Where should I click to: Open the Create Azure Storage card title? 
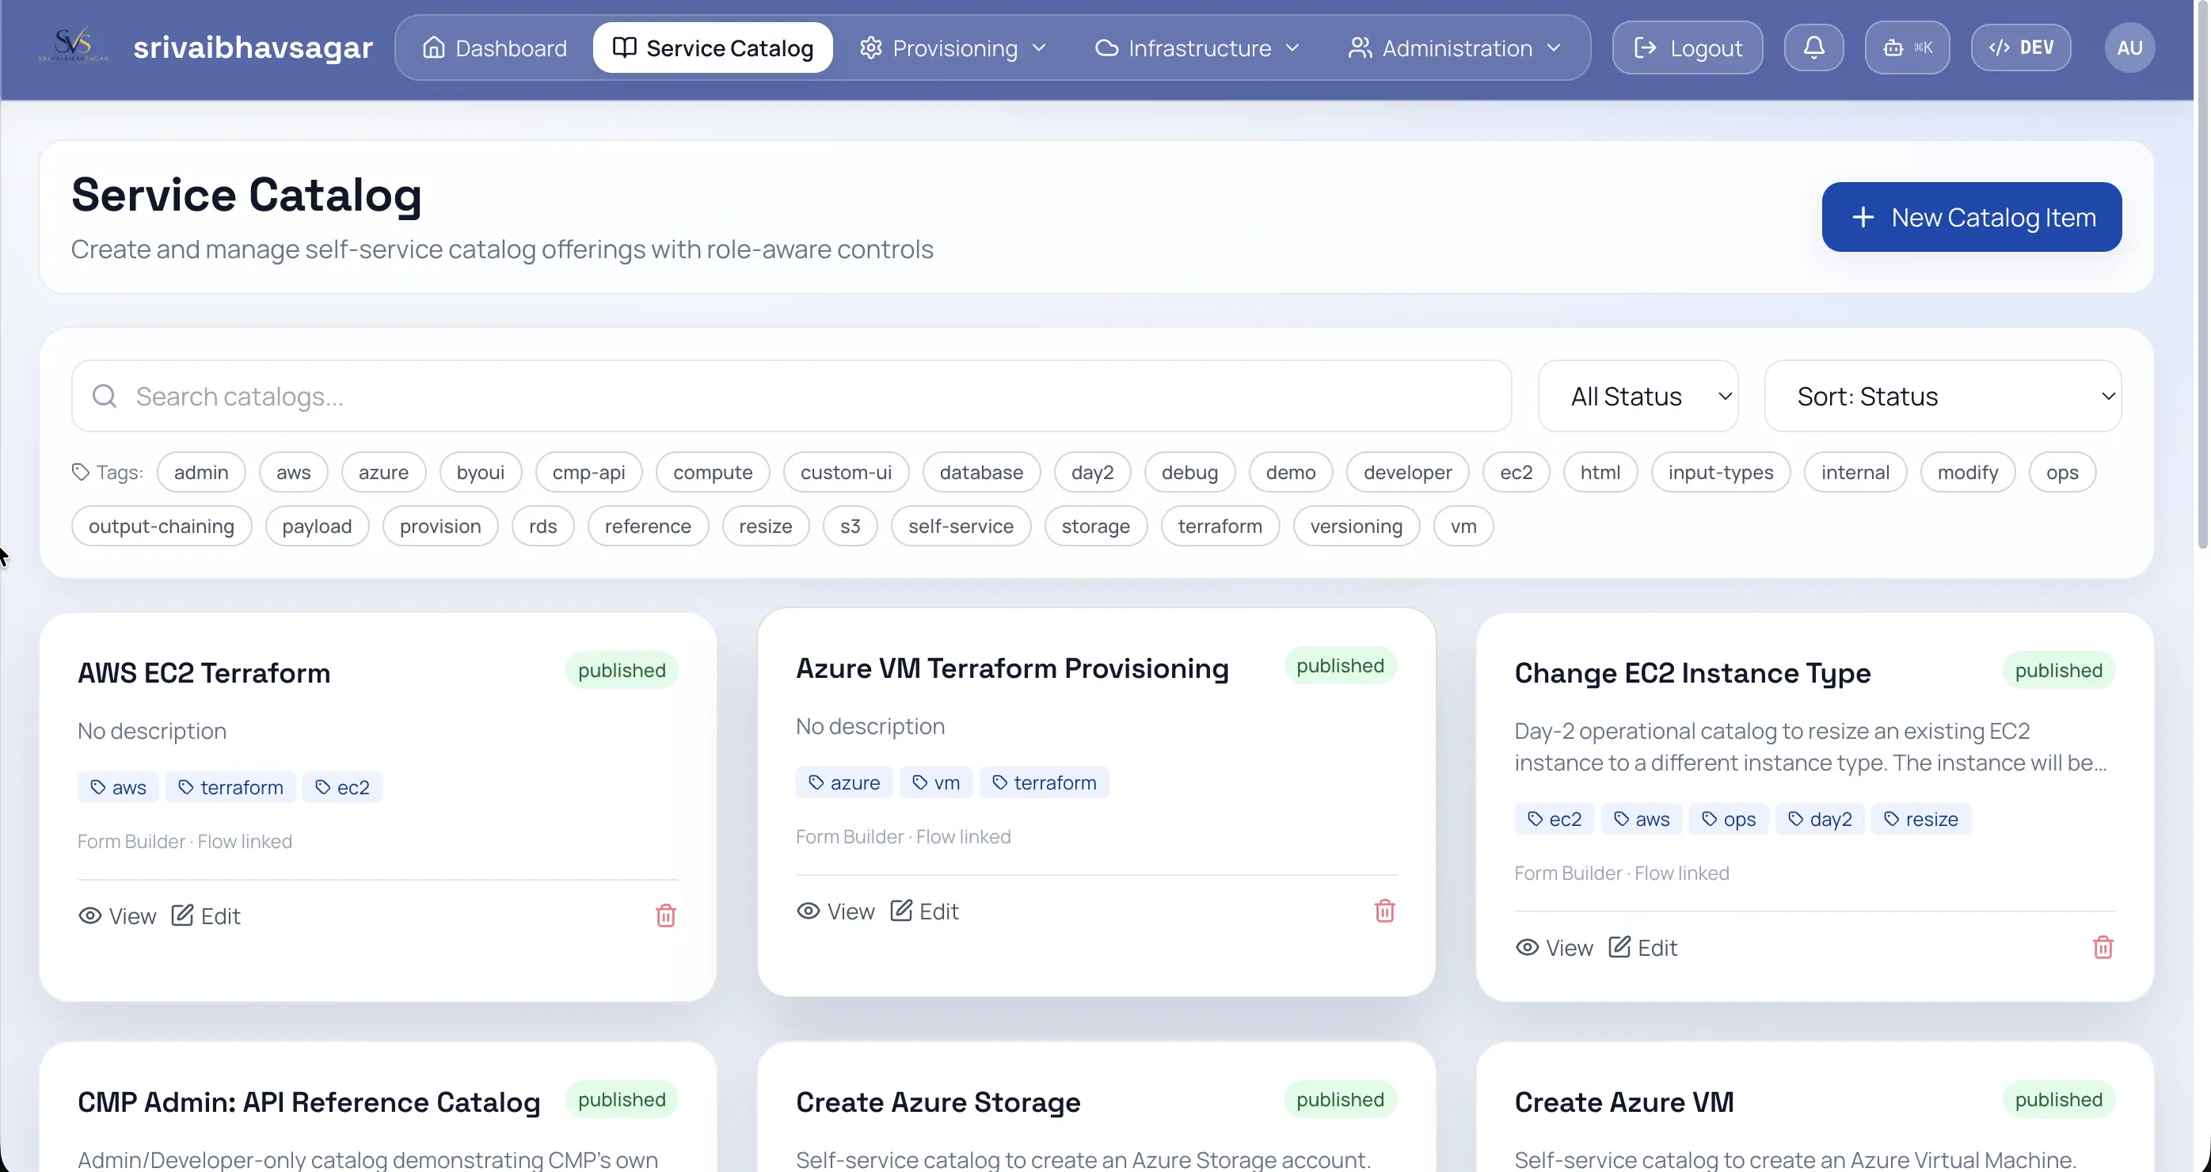938,1102
